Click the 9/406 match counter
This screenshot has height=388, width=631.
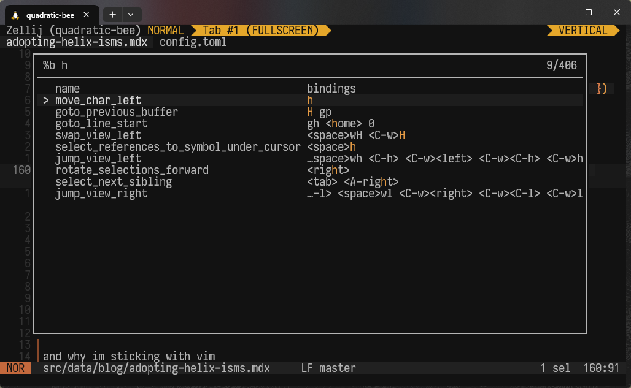562,65
